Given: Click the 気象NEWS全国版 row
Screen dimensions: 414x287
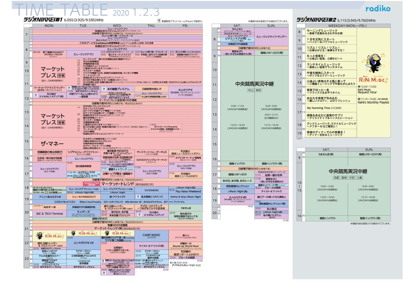Looking at the screenshot, I should [117, 225].
